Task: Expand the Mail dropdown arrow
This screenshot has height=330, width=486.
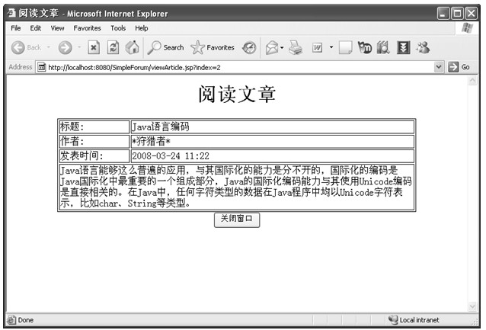Action: (282, 47)
